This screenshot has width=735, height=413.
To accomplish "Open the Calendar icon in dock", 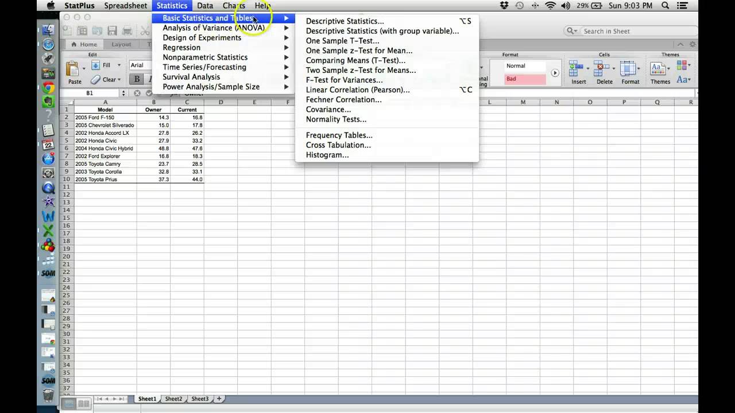I will (x=48, y=145).
